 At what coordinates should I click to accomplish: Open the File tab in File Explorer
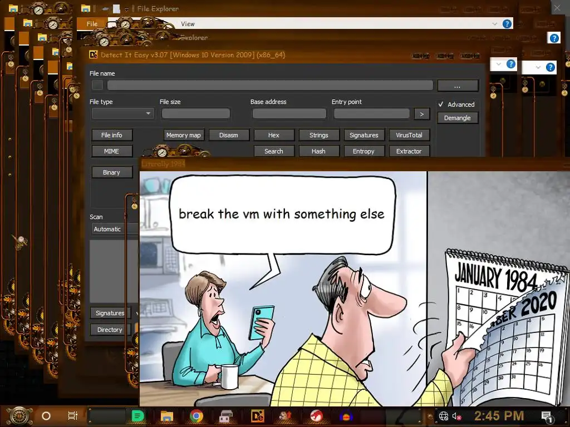(x=92, y=23)
